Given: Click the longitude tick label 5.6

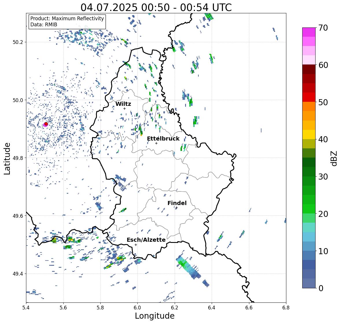Looking at the screenshot, I should point(63,307).
